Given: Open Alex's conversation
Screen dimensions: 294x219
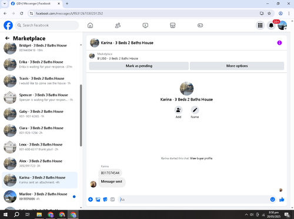Looking at the screenshot, I should (x=40, y=163).
